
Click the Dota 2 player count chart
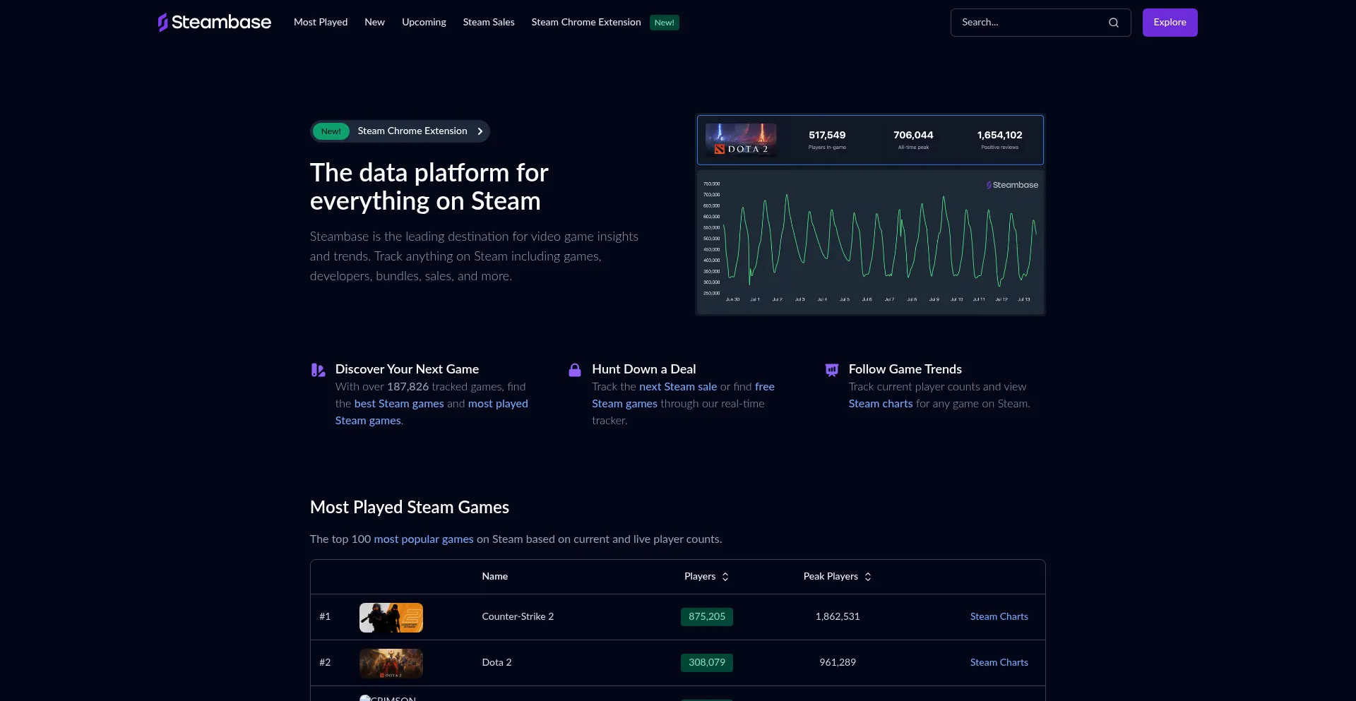870,242
